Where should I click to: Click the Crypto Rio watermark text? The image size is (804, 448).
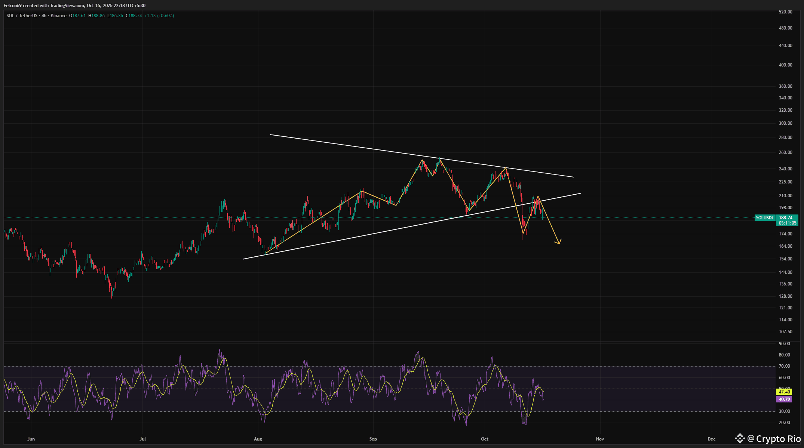tap(778, 439)
